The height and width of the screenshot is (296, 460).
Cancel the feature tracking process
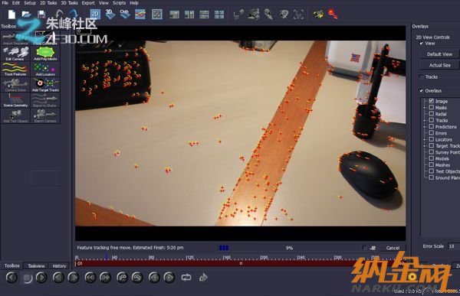click(393, 248)
